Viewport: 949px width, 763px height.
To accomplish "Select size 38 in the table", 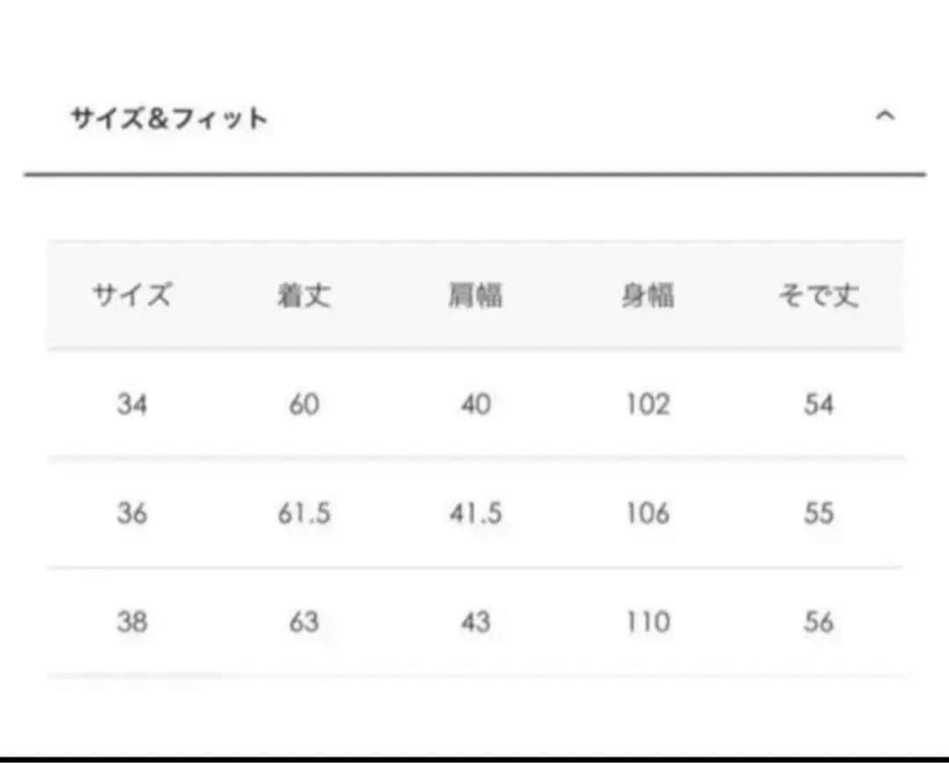I will pos(132,623).
